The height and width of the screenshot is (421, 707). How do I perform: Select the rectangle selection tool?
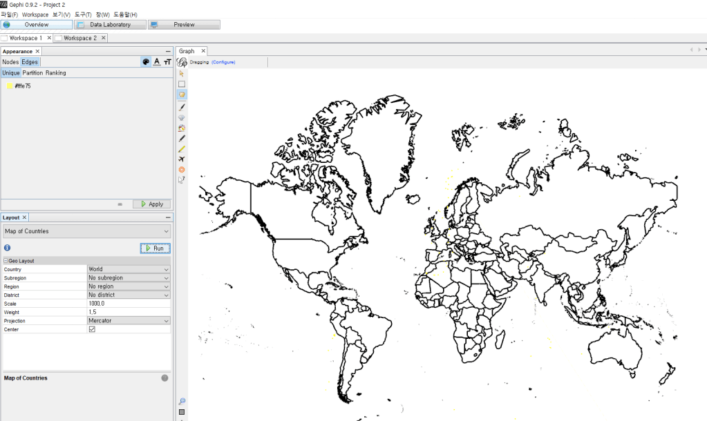pos(182,84)
